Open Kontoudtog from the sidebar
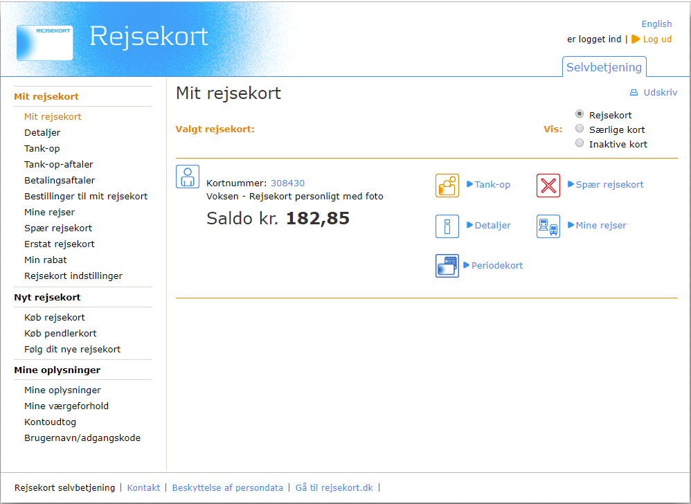This screenshot has height=504, width=691. coord(50,422)
